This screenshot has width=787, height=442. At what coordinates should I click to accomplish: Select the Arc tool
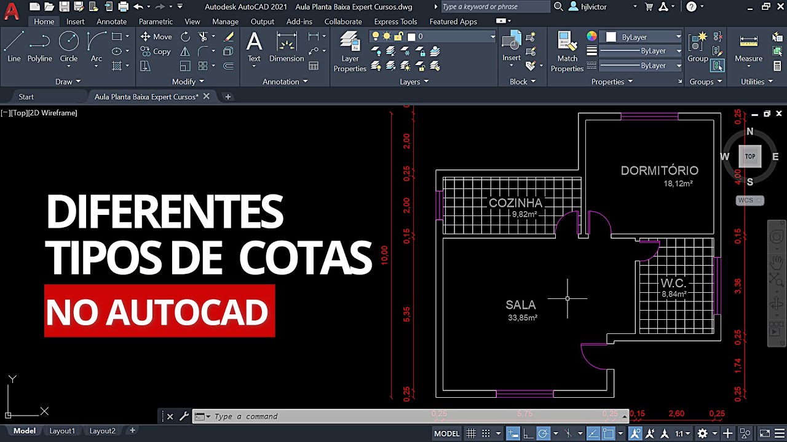[x=97, y=47]
